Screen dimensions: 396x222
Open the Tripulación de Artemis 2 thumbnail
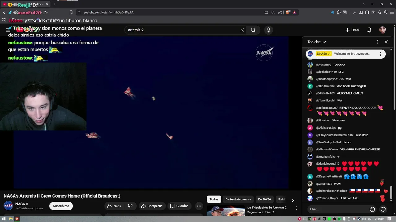click(x=226, y=211)
